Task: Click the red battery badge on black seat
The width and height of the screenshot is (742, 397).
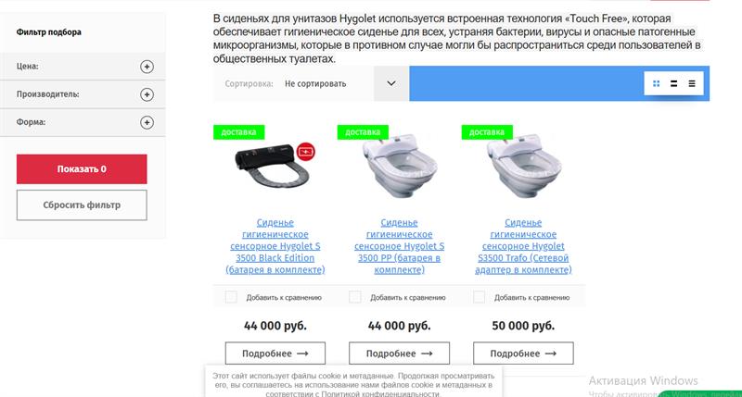Action: (x=306, y=152)
